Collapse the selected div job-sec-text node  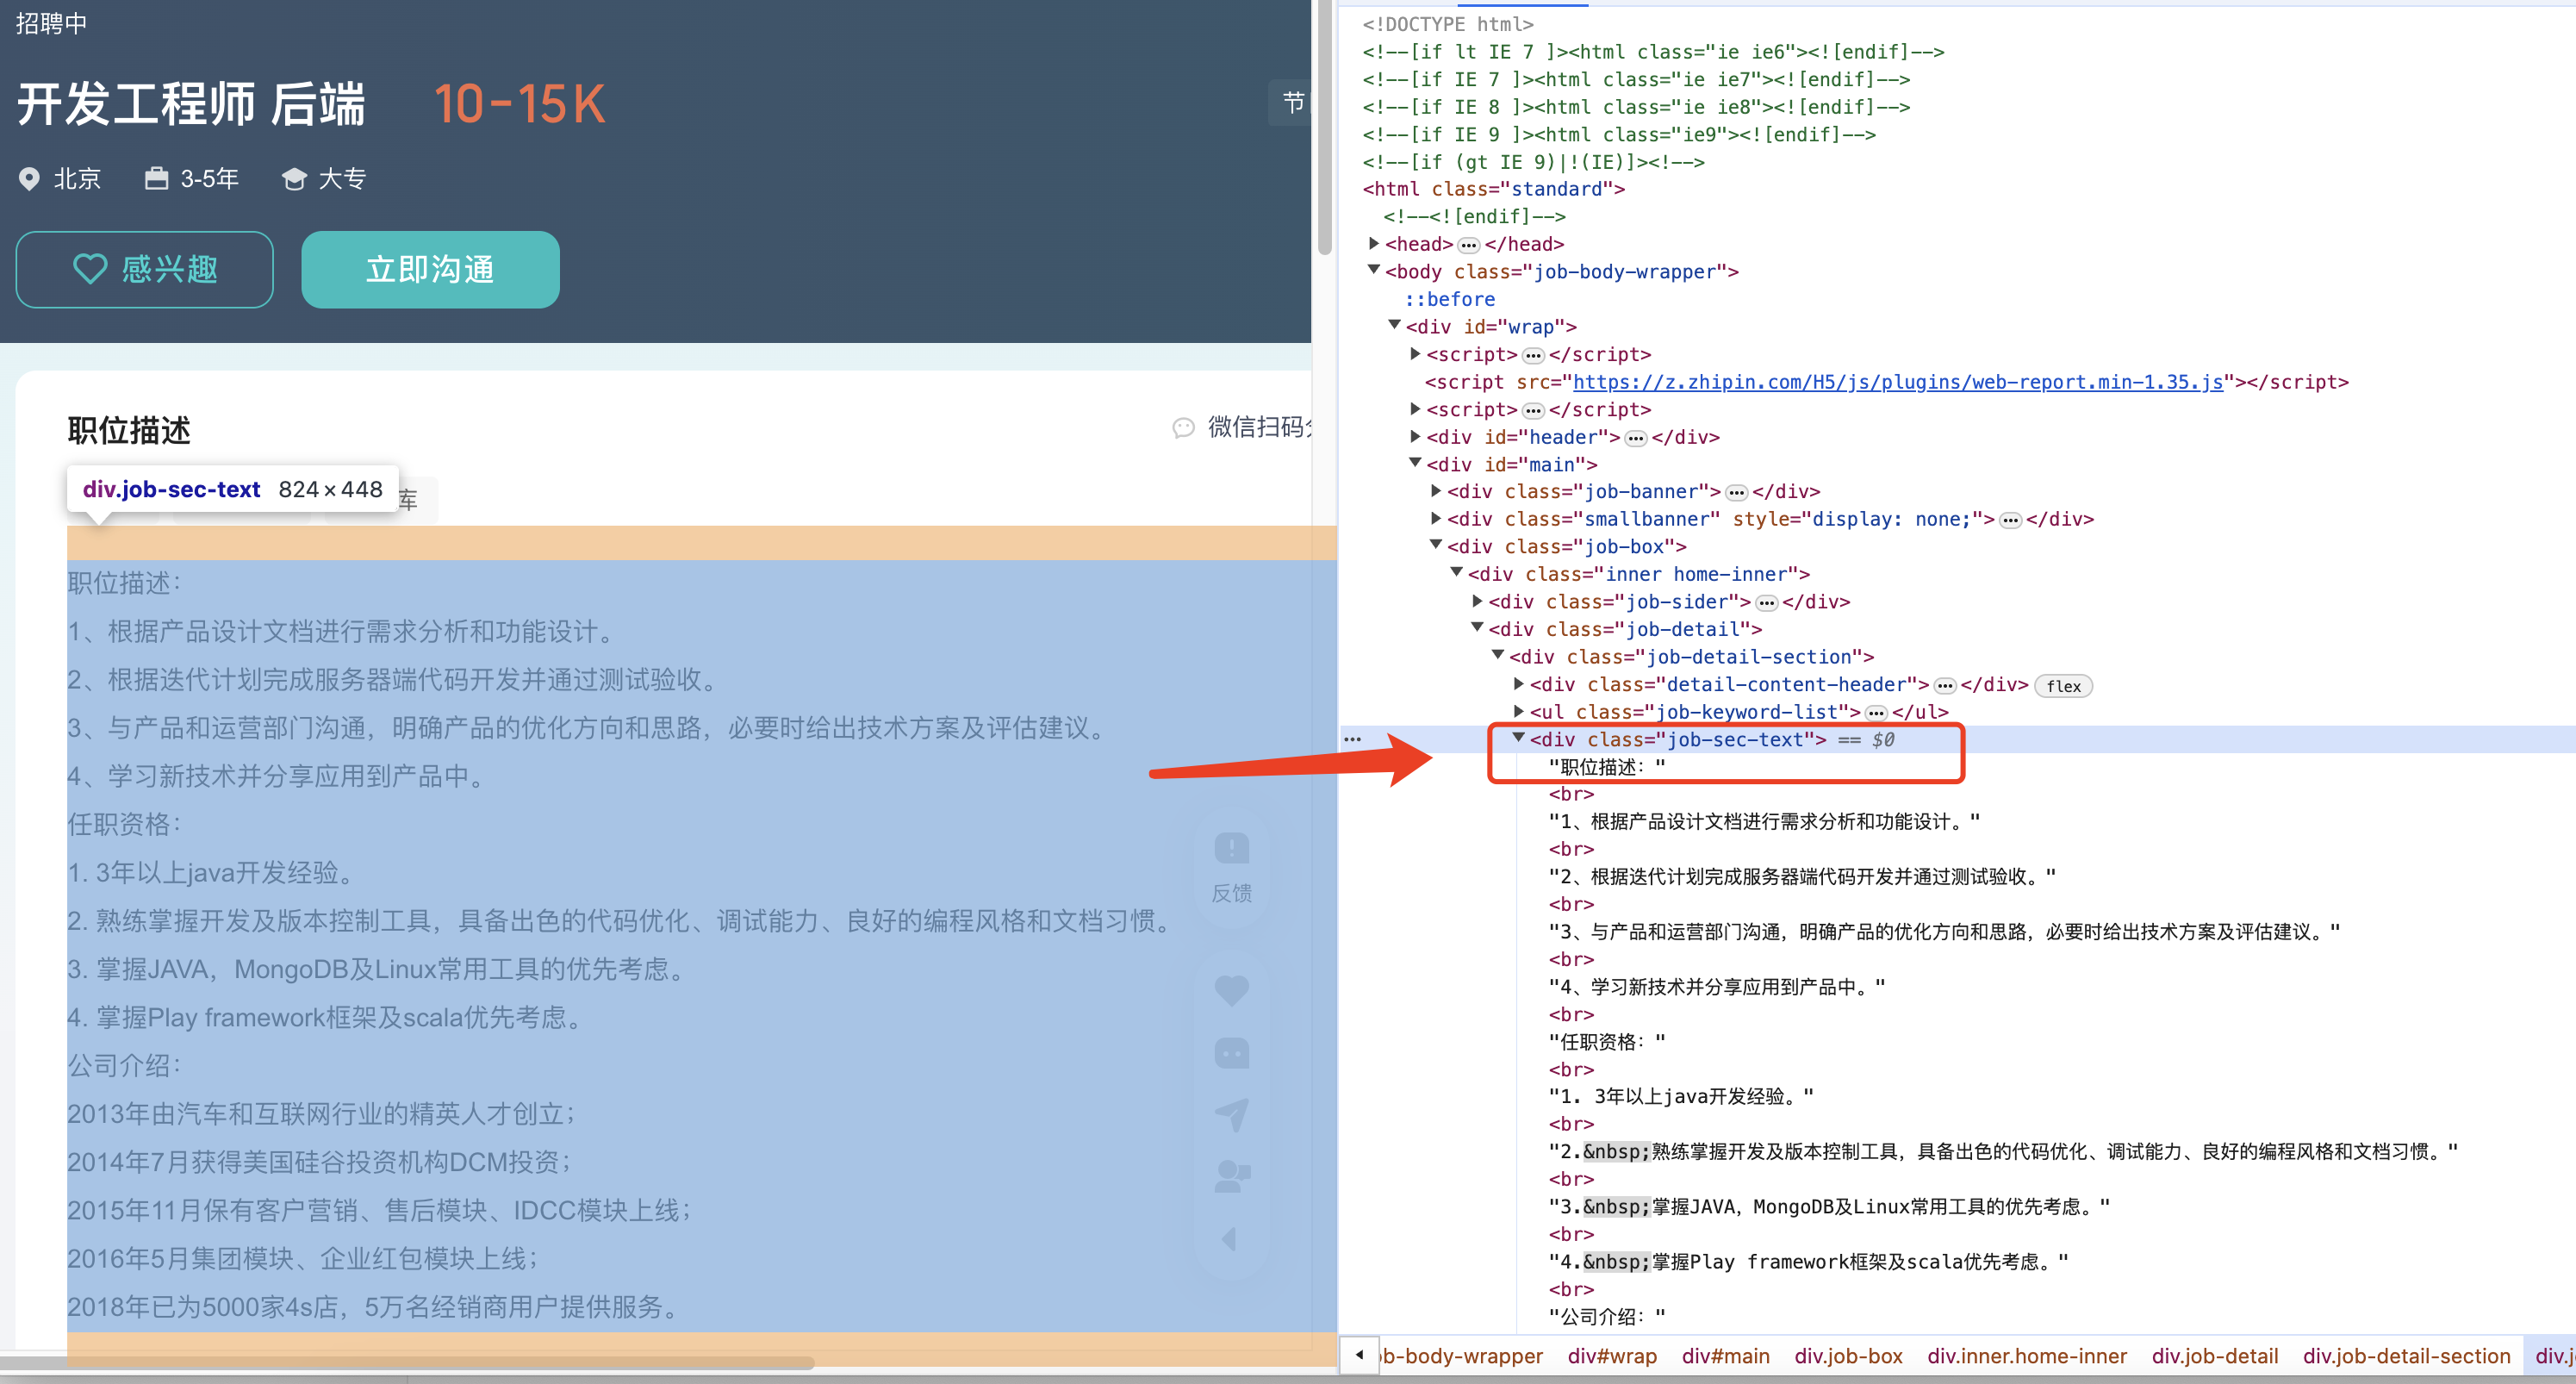1519,738
